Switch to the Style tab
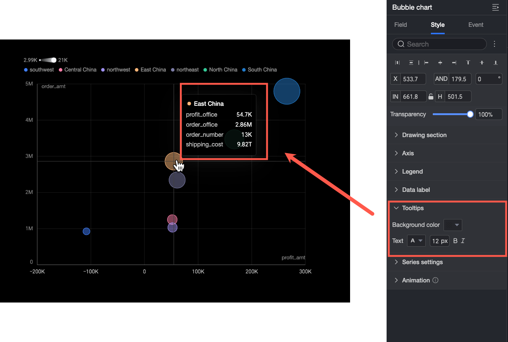The width and height of the screenshot is (508, 342). pos(438,25)
